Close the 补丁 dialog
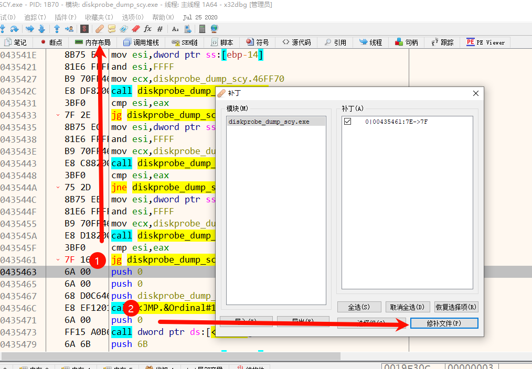This screenshot has width=532, height=369. point(476,93)
